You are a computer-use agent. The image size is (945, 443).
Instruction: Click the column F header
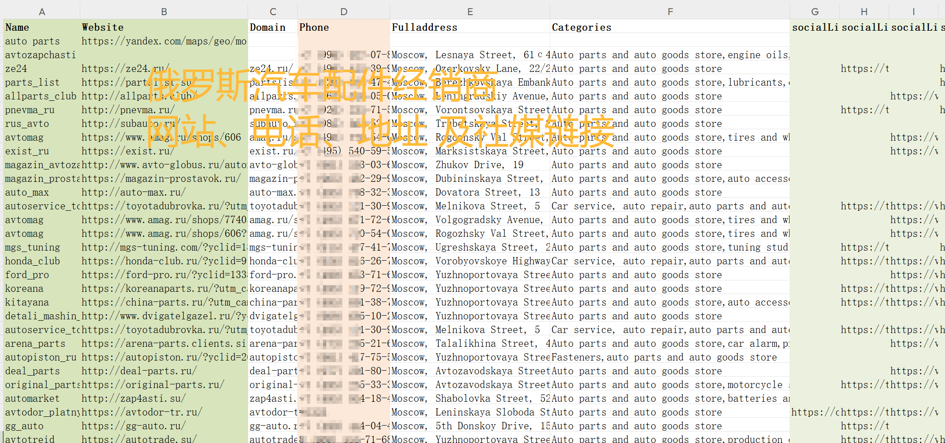(669, 11)
